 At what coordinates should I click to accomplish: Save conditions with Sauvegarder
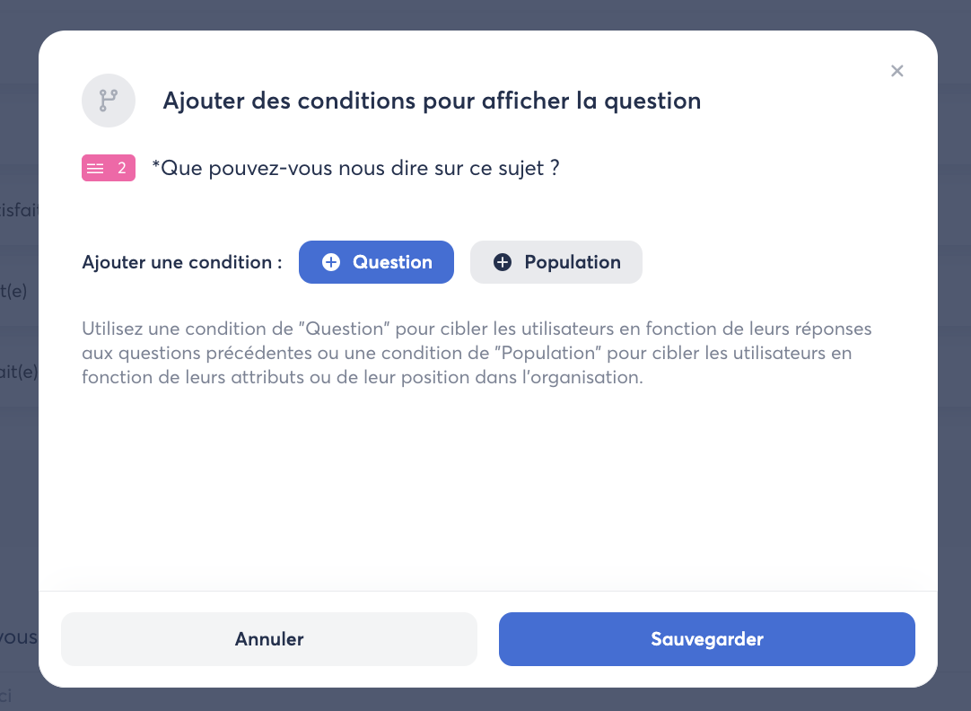click(x=706, y=639)
